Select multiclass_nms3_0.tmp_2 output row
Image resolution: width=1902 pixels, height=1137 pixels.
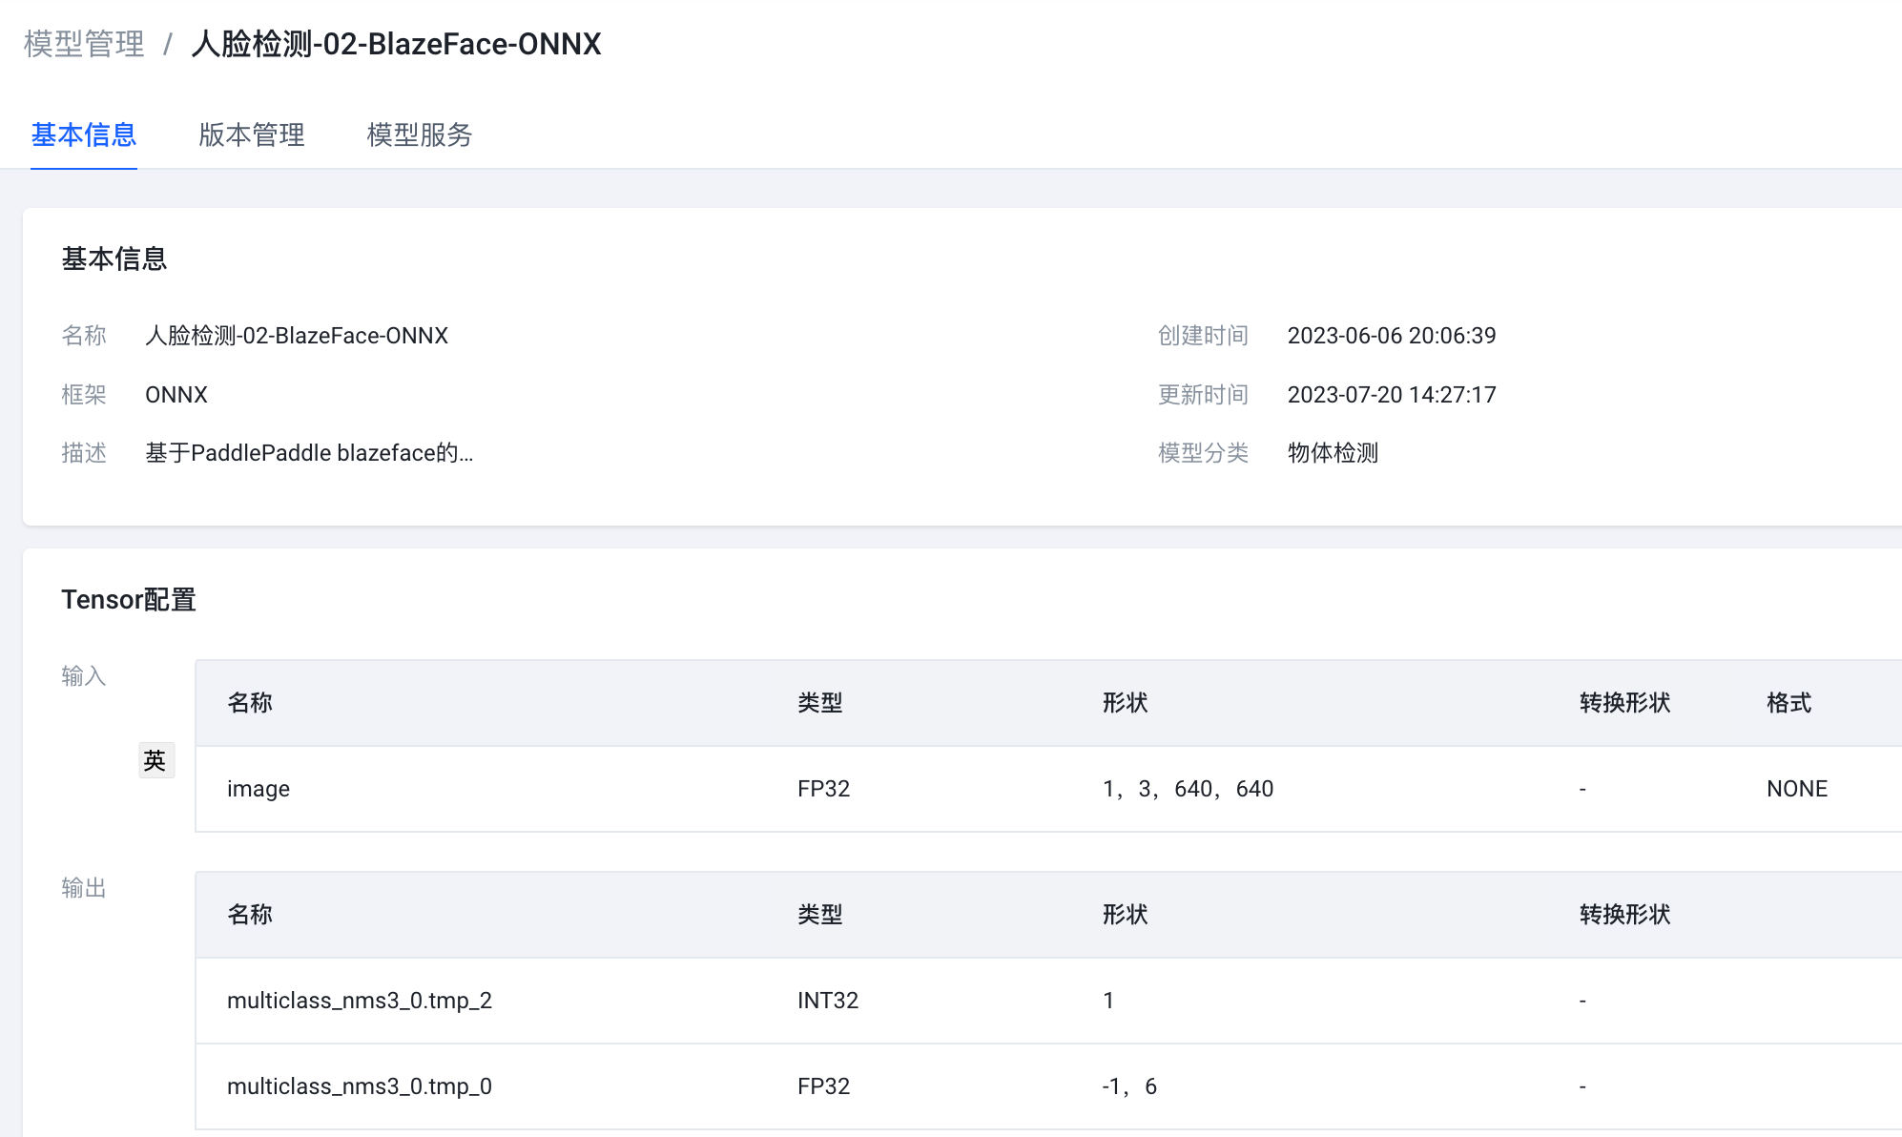[x=359, y=1001]
